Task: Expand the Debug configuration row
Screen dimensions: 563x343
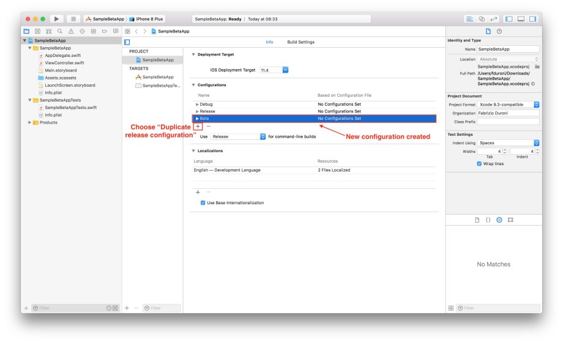Action: click(x=197, y=105)
